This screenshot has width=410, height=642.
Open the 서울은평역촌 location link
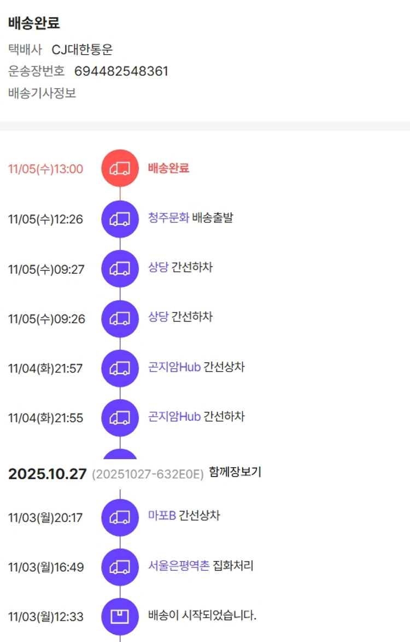coord(179,566)
